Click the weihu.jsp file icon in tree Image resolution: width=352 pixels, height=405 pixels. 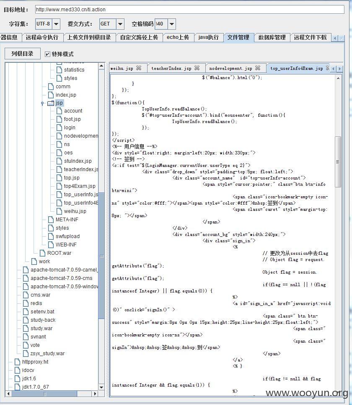59,211
